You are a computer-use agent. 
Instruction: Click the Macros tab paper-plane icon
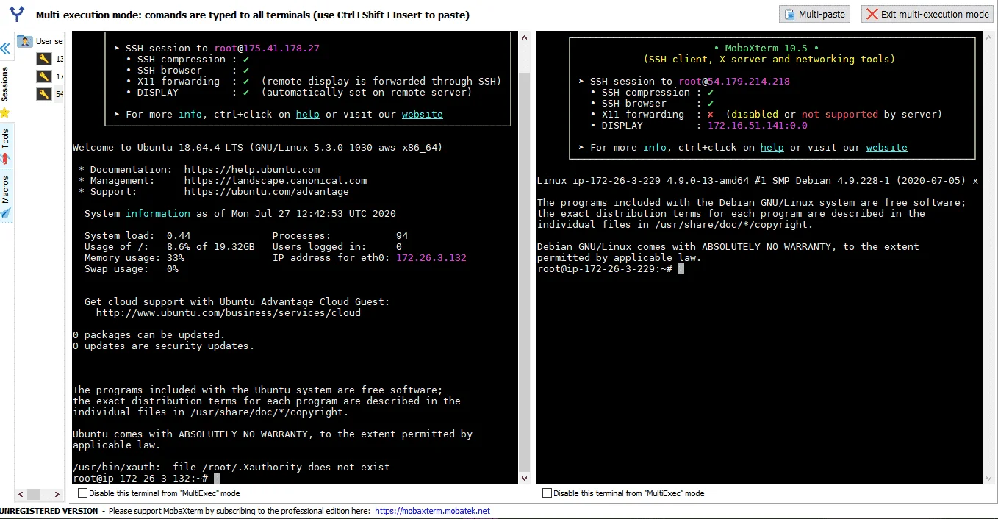click(x=5, y=214)
